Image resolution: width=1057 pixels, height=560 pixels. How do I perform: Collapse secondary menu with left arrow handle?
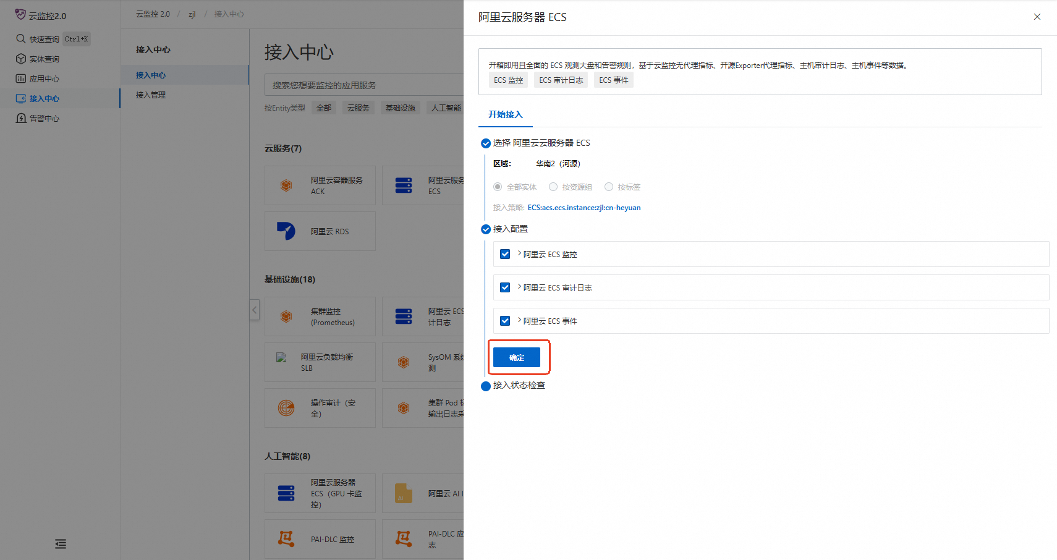click(254, 310)
